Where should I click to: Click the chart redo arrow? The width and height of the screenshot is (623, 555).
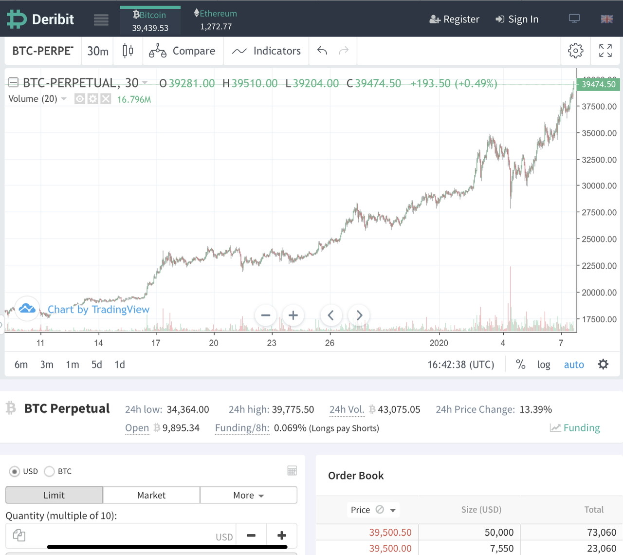344,51
